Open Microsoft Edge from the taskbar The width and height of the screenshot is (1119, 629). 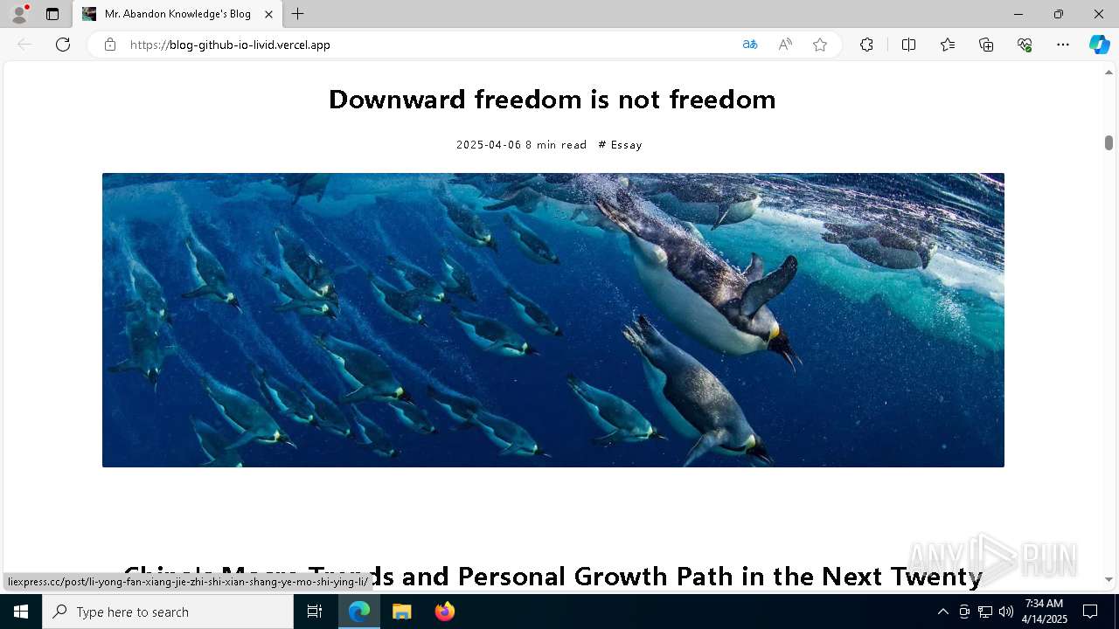(x=359, y=612)
